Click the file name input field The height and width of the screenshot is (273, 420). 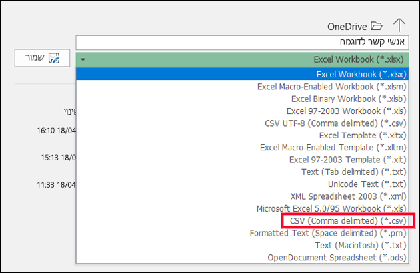[242, 43]
